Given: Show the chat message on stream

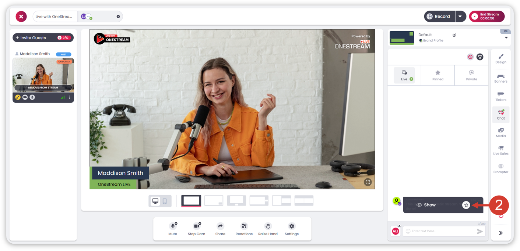Looking at the screenshot, I should (426, 205).
